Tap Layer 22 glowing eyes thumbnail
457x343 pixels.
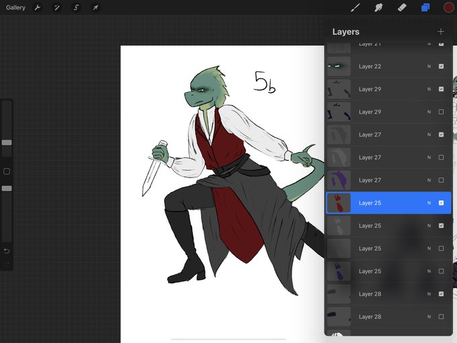[339, 67]
